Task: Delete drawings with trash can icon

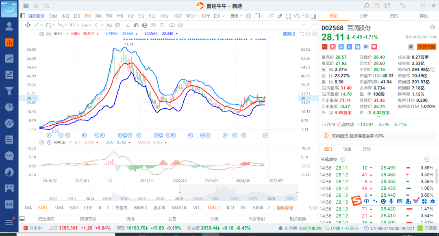Action: (x=161, y=25)
